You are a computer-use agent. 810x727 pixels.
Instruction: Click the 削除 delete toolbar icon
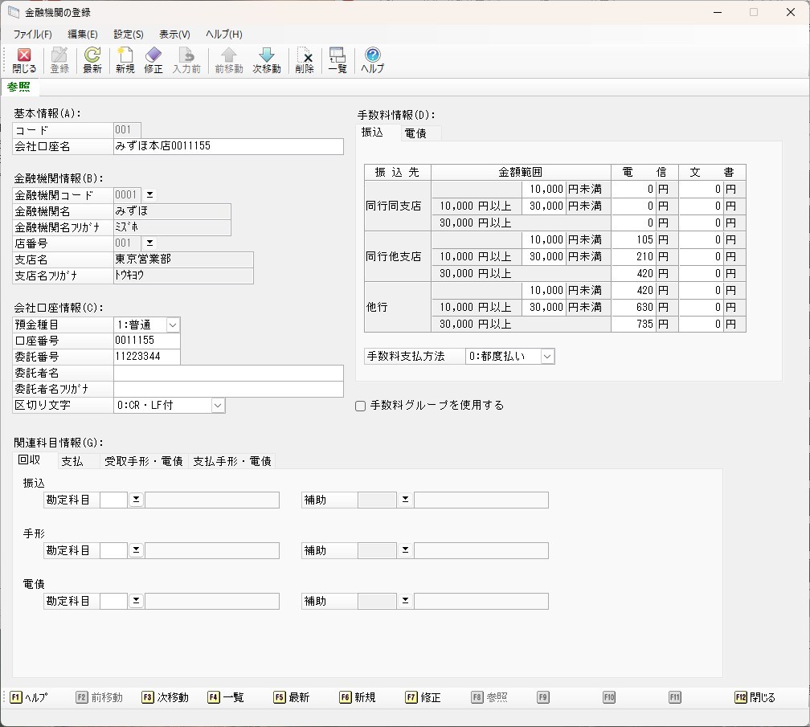coord(305,60)
